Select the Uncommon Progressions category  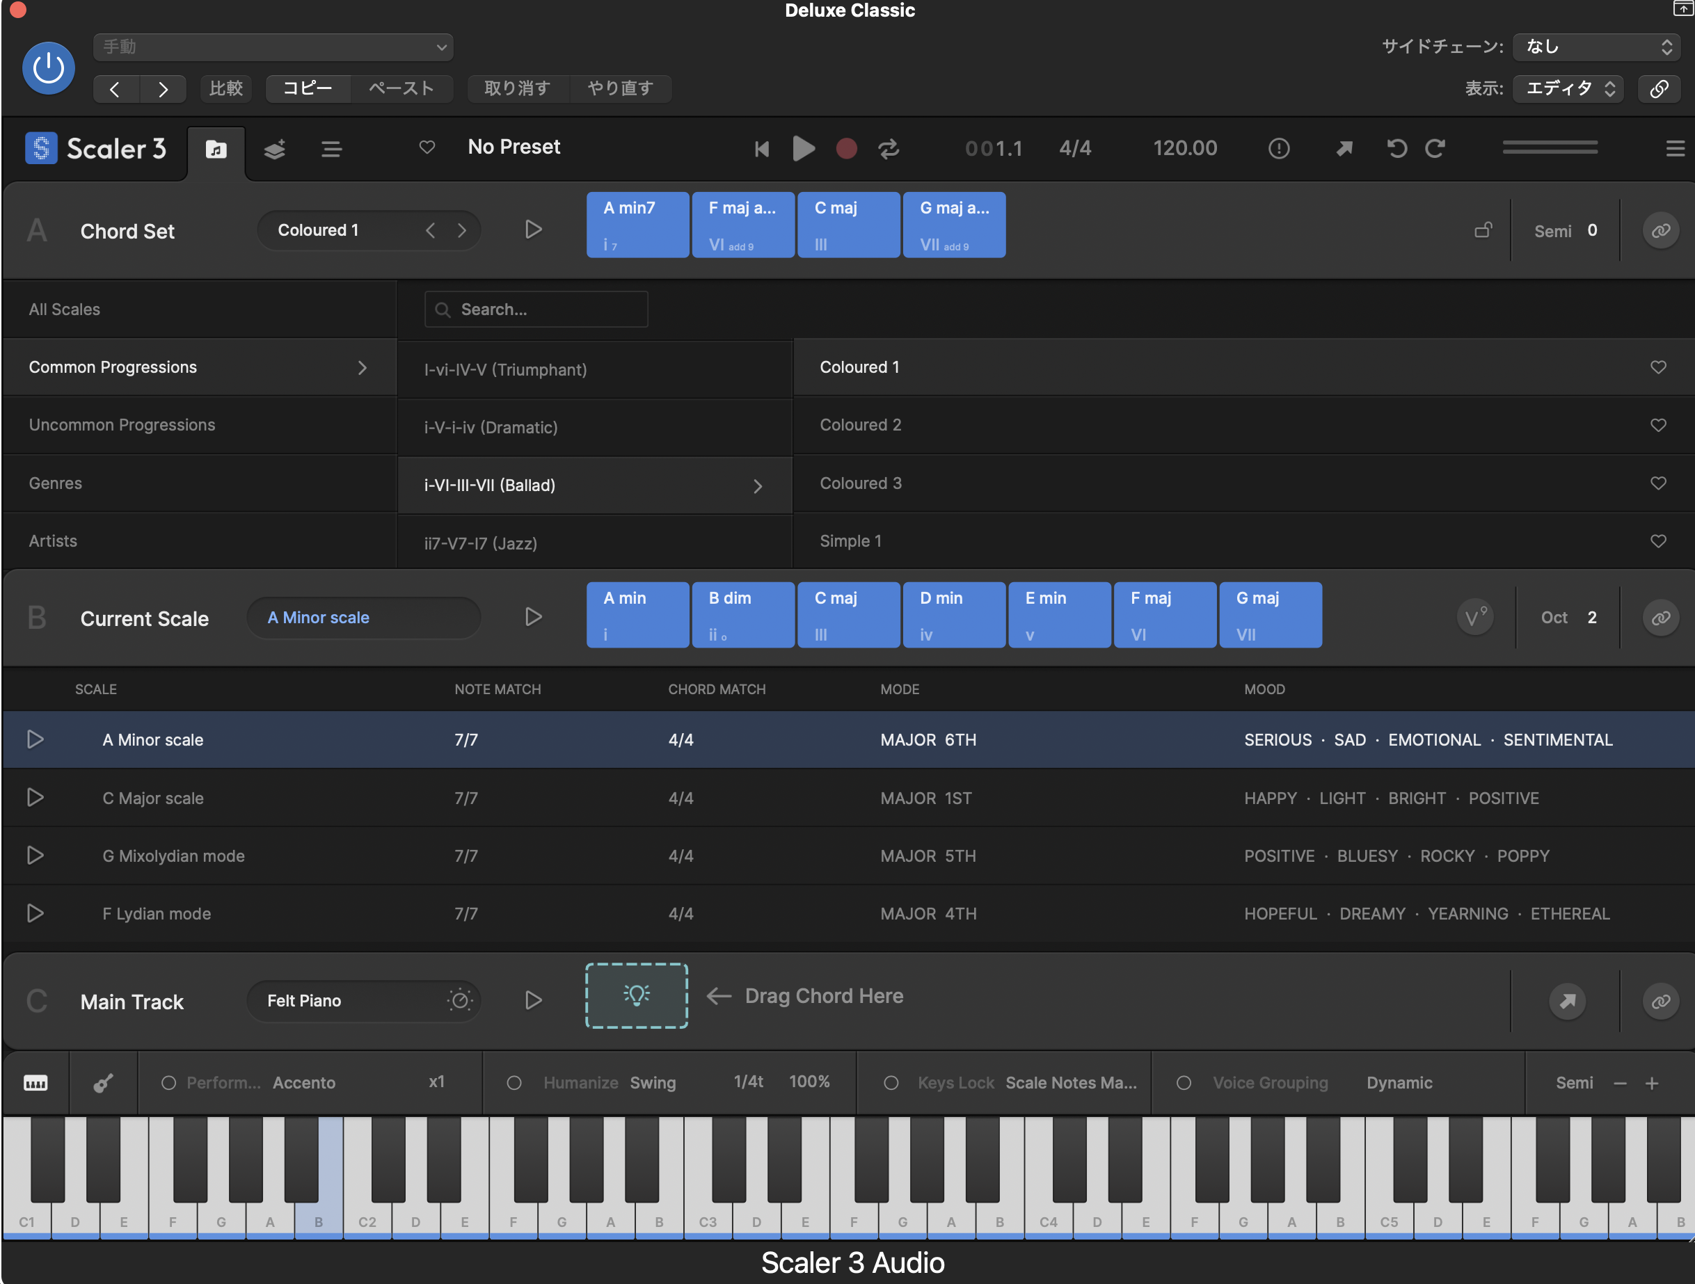[199, 425]
